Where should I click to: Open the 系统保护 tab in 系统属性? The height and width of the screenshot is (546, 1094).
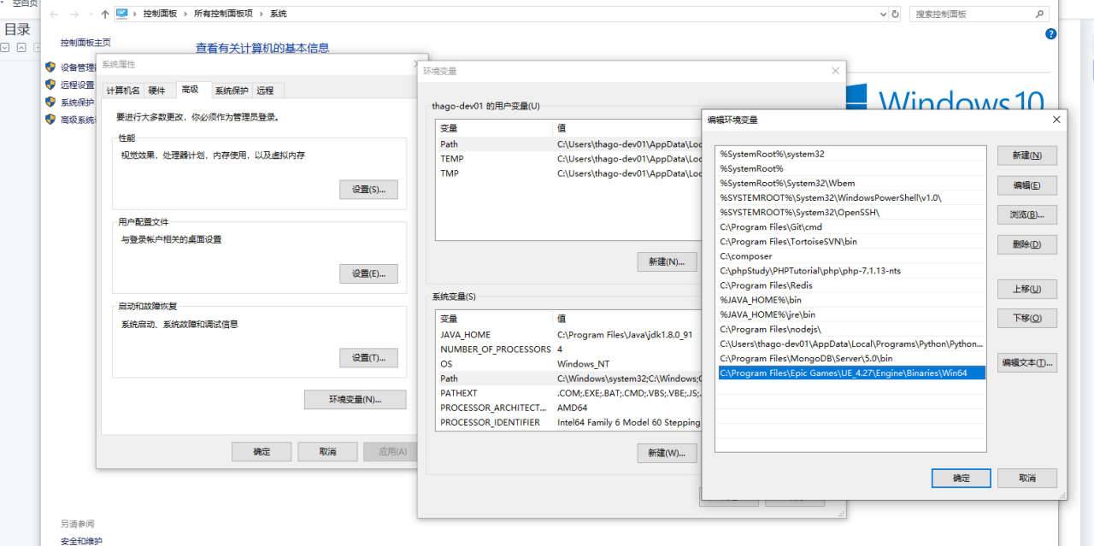[x=231, y=91]
